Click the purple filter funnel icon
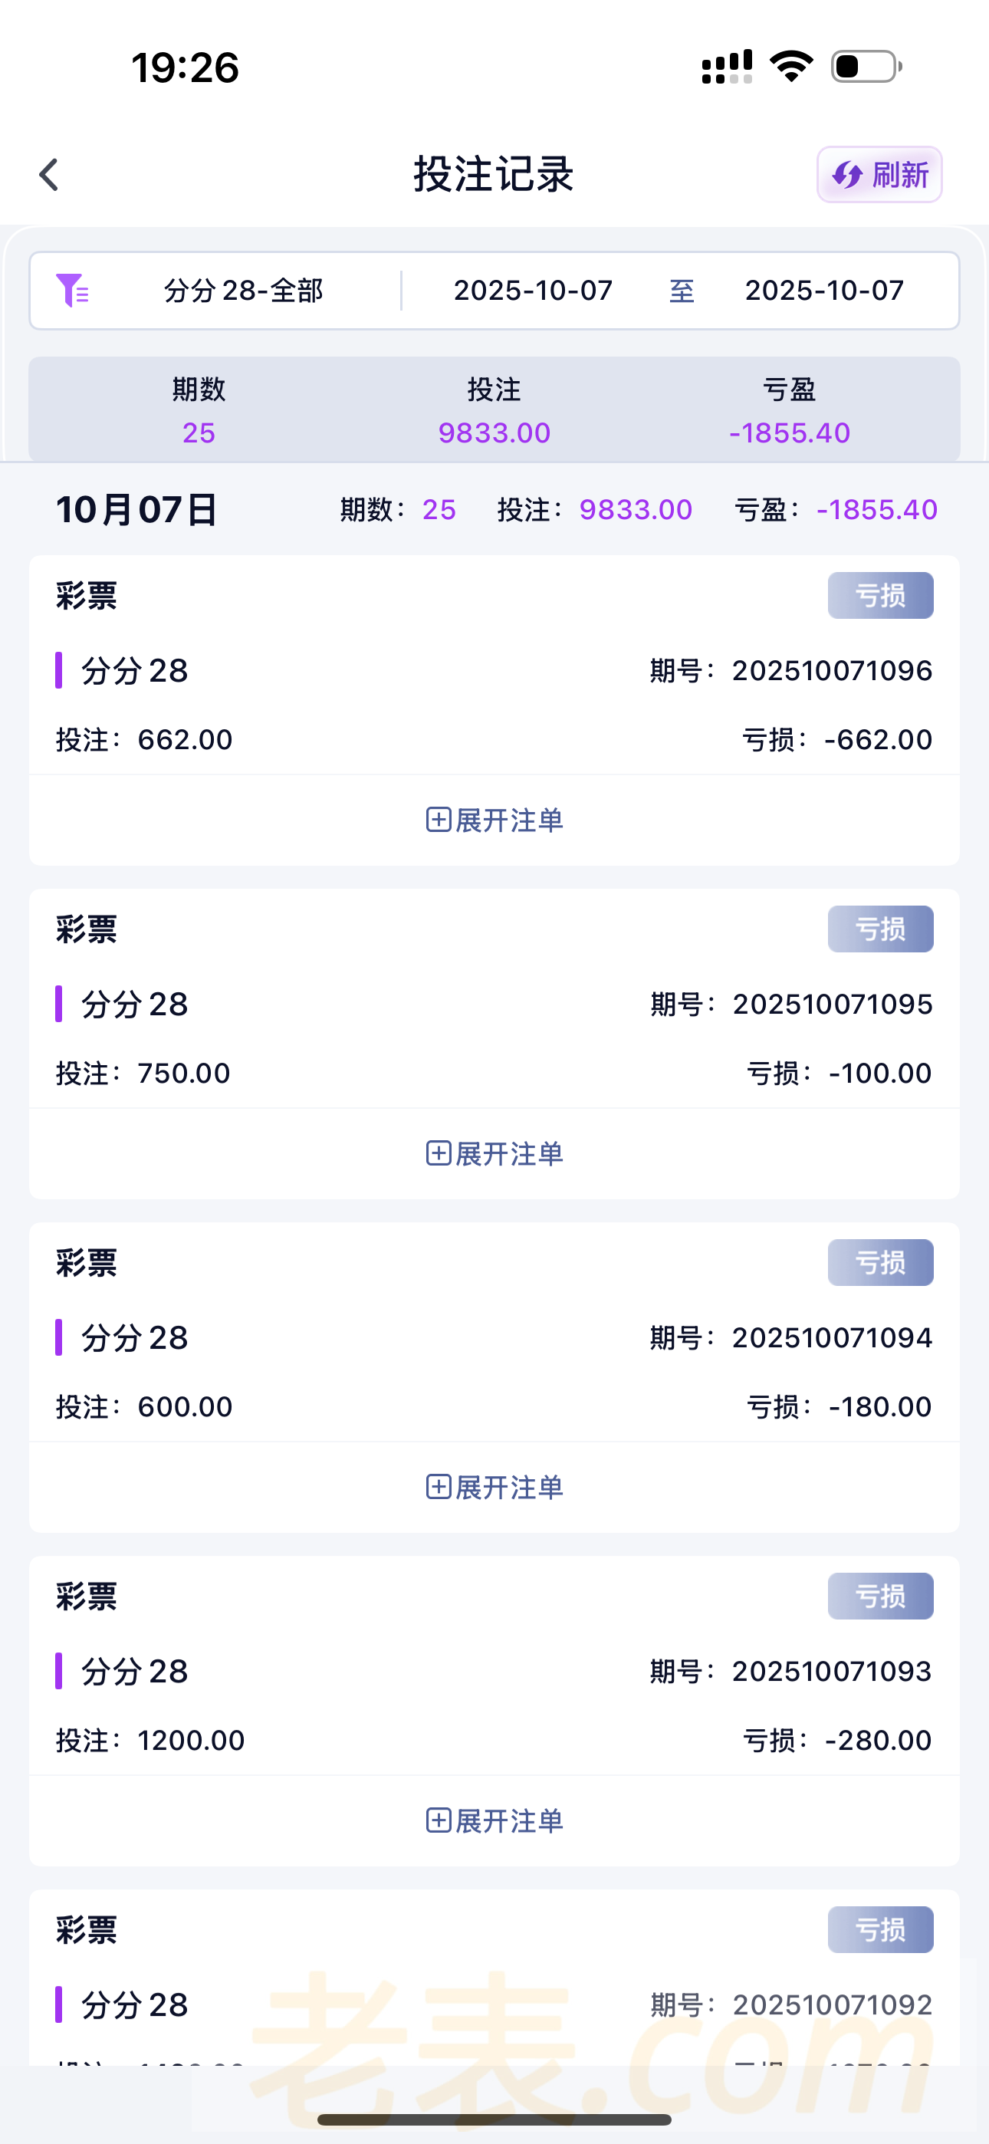This screenshot has height=2144, width=989. (72, 291)
